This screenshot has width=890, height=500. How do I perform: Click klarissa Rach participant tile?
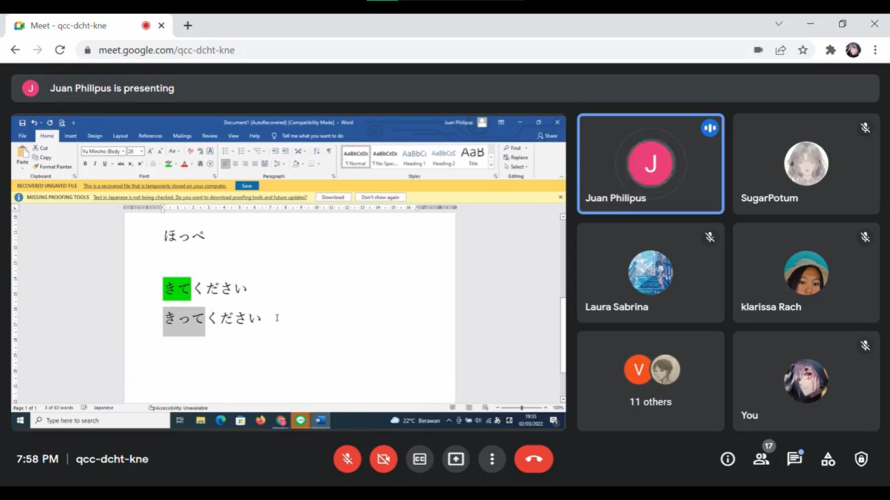(x=806, y=273)
